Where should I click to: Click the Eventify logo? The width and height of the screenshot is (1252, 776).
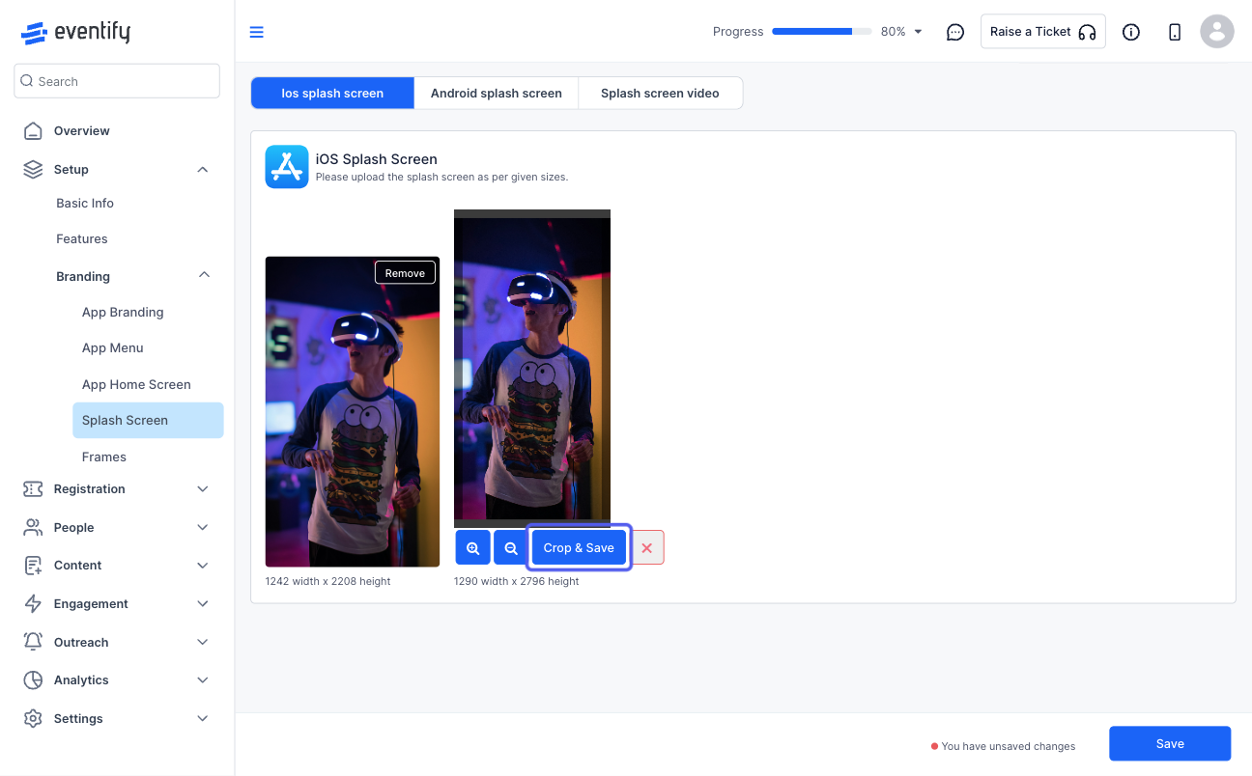click(75, 32)
